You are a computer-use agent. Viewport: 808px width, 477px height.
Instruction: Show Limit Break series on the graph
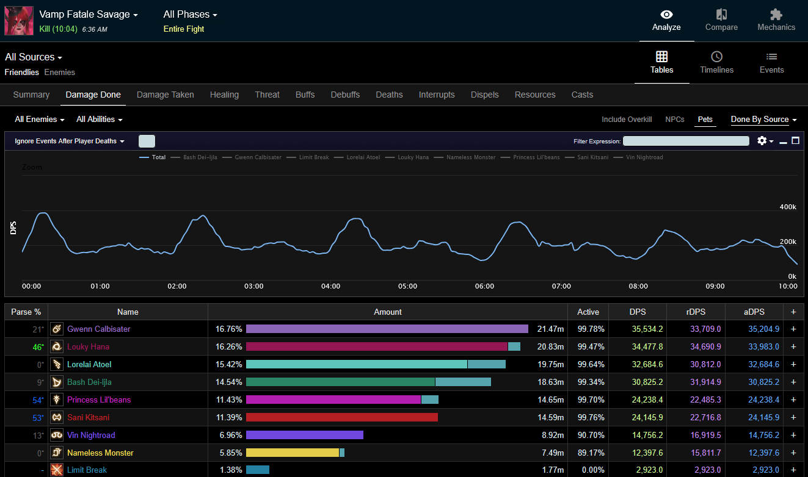click(x=308, y=157)
